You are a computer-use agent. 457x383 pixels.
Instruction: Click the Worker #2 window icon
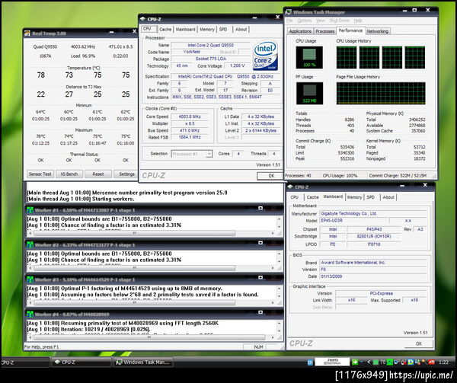(30, 244)
